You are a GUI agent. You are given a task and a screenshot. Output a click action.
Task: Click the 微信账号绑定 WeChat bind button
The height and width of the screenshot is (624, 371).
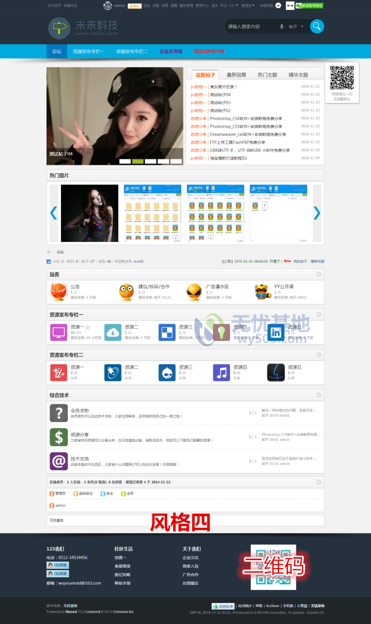click(310, 5)
